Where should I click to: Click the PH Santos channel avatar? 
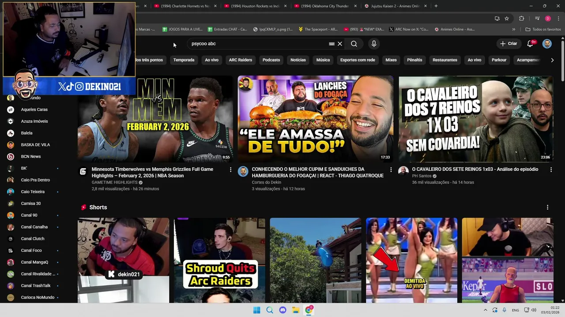point(403,171)
